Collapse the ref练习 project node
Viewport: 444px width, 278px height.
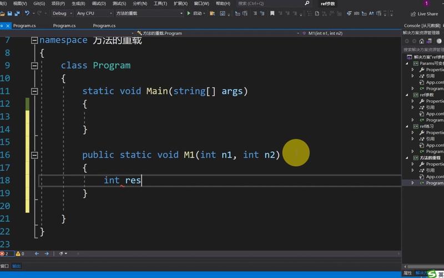coord(407,127)
